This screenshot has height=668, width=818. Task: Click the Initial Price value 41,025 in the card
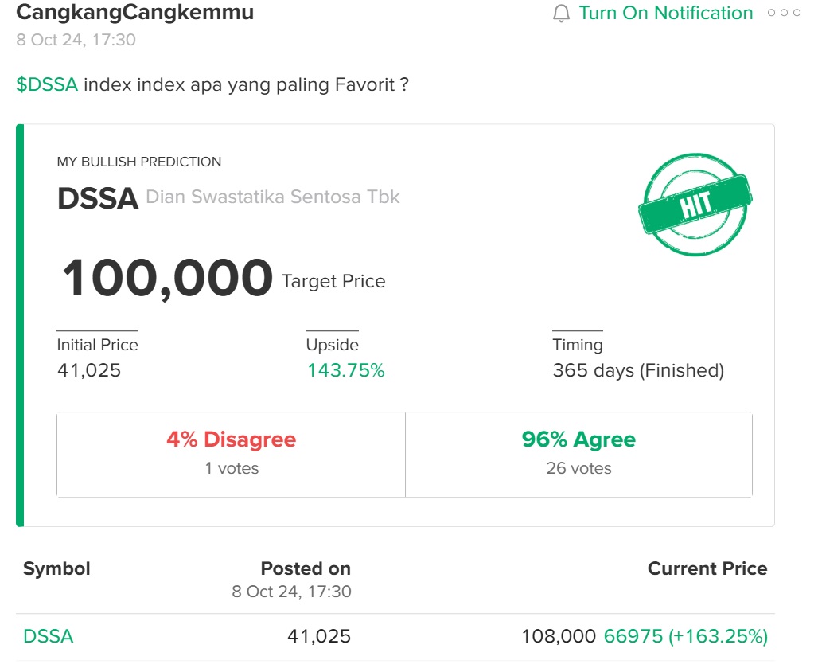[x=89, y=370]
